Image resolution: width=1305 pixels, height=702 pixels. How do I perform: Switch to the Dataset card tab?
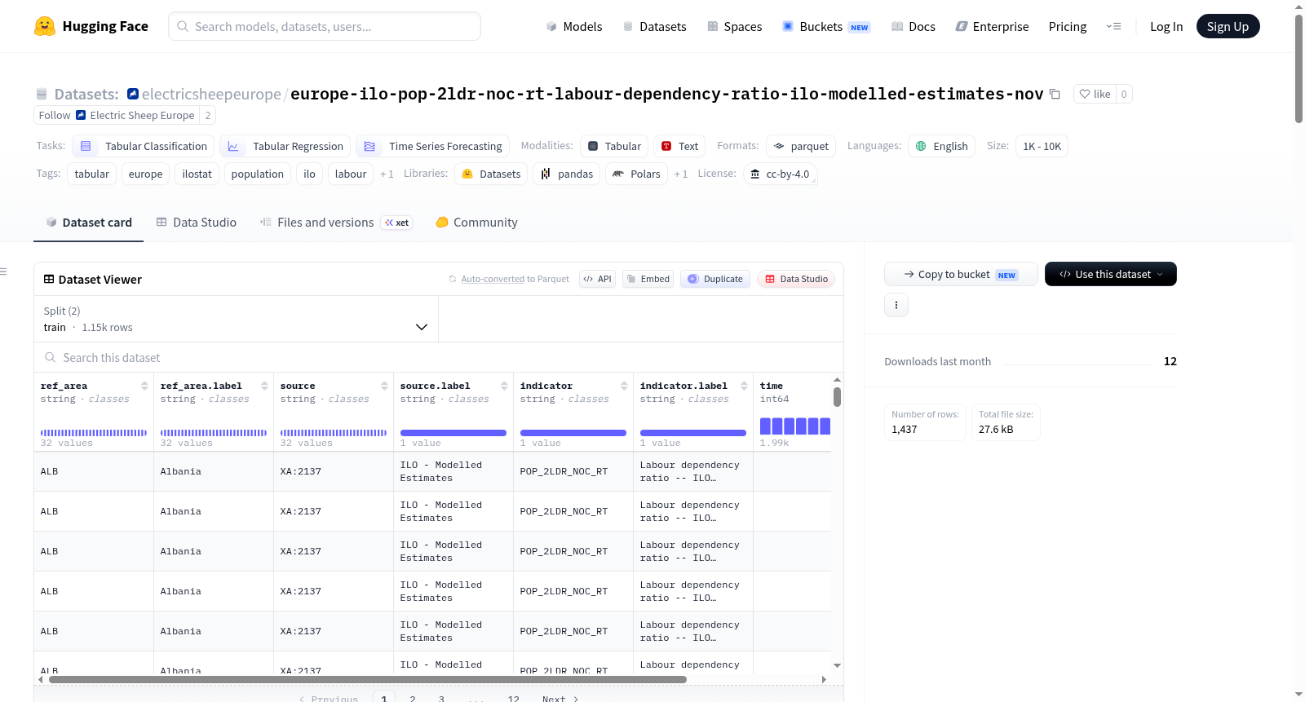pos(88,222)
